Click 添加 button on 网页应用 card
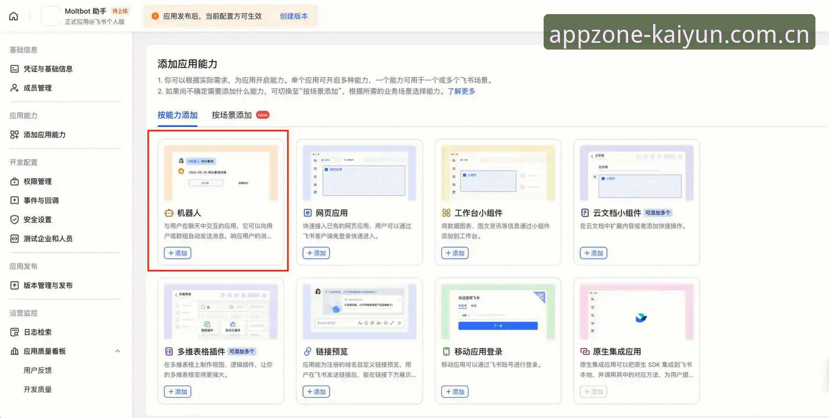Viewport: 829px width, 418px height. click(316, 253)
